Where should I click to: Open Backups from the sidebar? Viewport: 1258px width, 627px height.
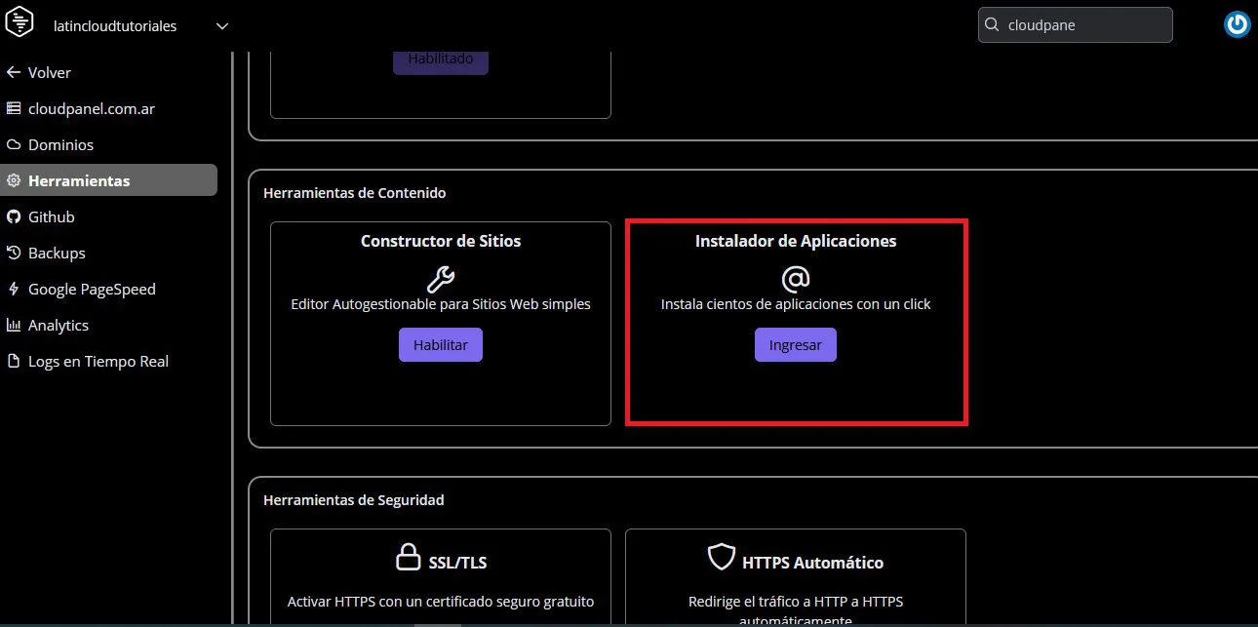click(x=57, y=253)
